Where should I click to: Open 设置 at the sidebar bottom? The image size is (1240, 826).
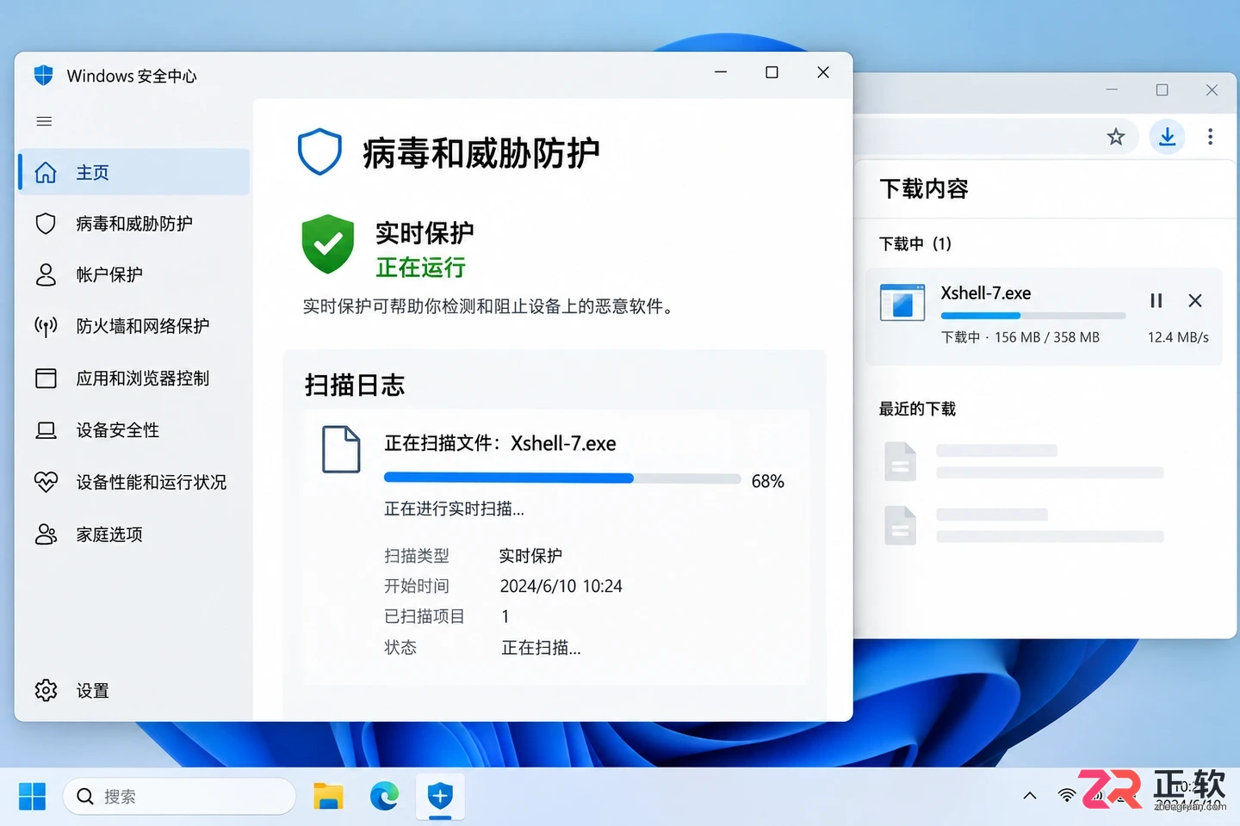134,690
